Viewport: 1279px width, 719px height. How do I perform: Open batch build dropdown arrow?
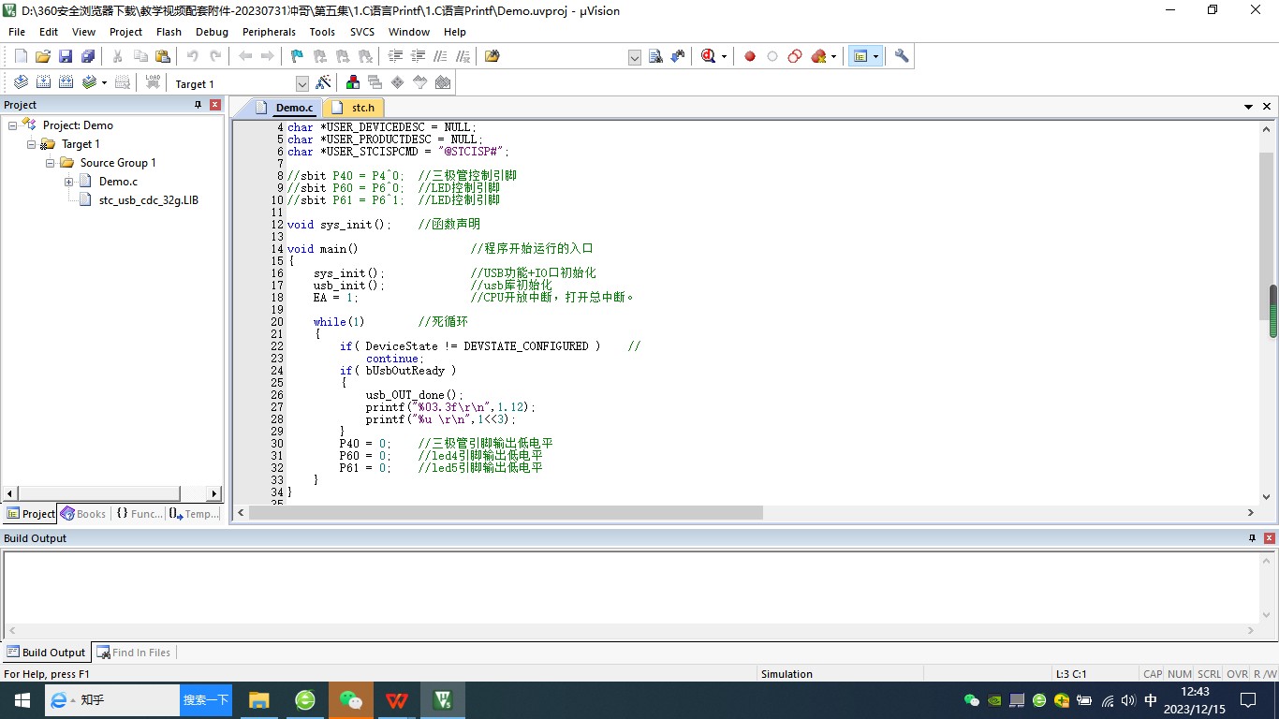(104, 82)
